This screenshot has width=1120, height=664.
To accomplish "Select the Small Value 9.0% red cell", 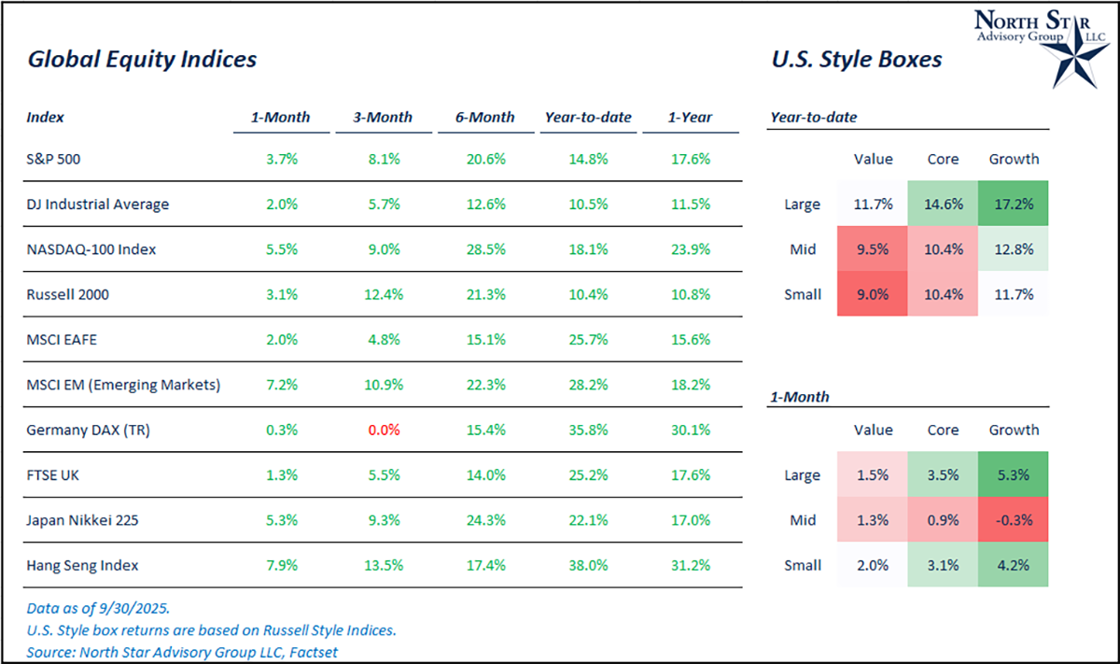I will point(873,294).
